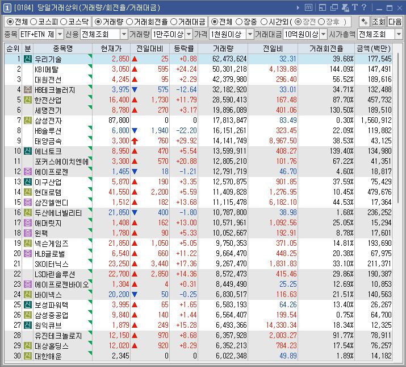Select the 시간외 radio button
This screenshot has height=367, width=406.
pos(264,22)
